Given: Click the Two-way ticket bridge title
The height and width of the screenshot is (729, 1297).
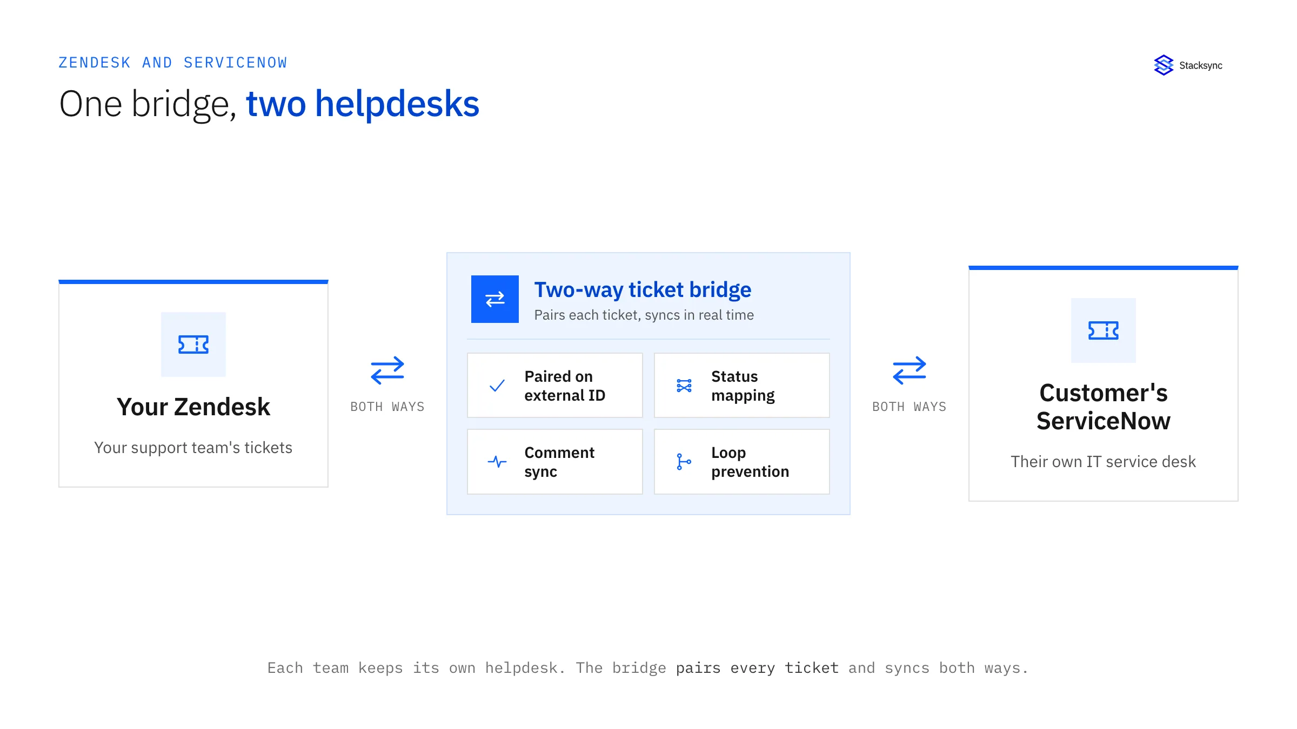Looking at the screenshot, I should click(643, 290).
